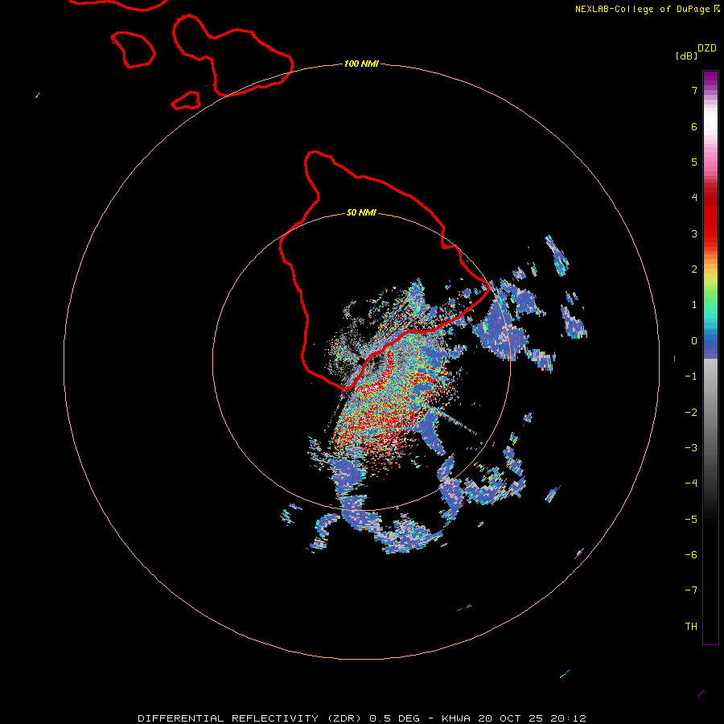Image resolution: width=724 pixels, height=724 pixels.
Task: Click the TH threshold label on legend
Action: (691, 627)
